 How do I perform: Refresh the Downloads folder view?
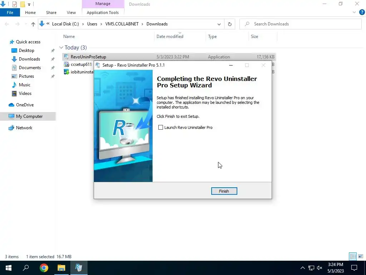coord(230,24)
